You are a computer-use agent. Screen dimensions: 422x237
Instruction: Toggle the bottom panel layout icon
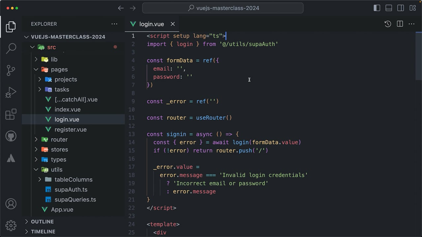(389, 8)
